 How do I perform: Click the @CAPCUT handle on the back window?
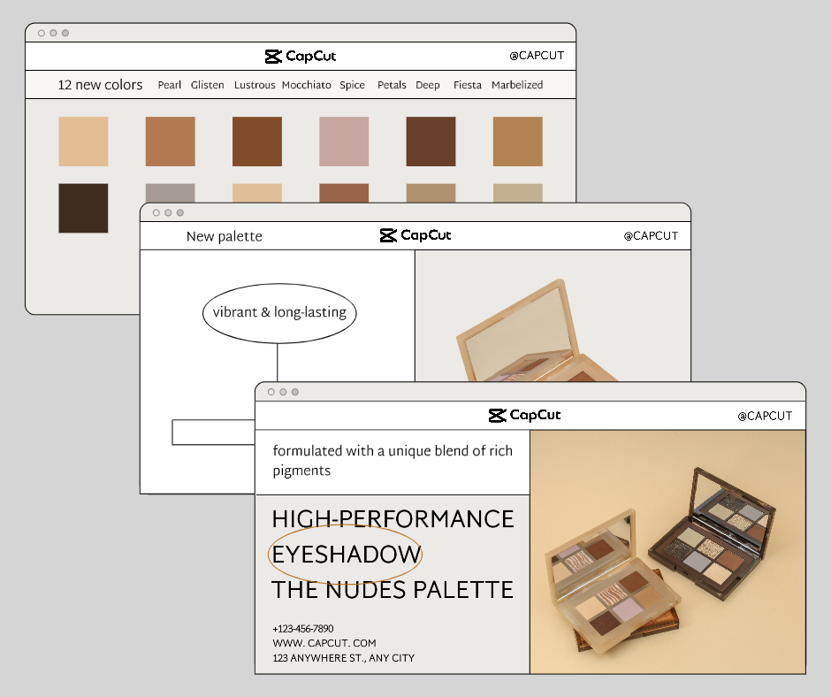[536, 55]
